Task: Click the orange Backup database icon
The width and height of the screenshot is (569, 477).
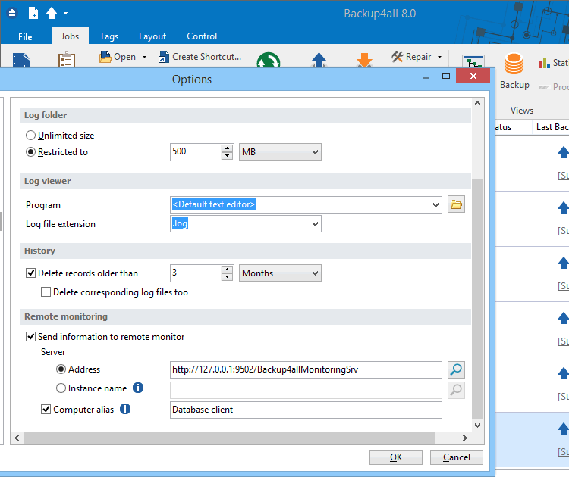Action: tap(514, 65)
